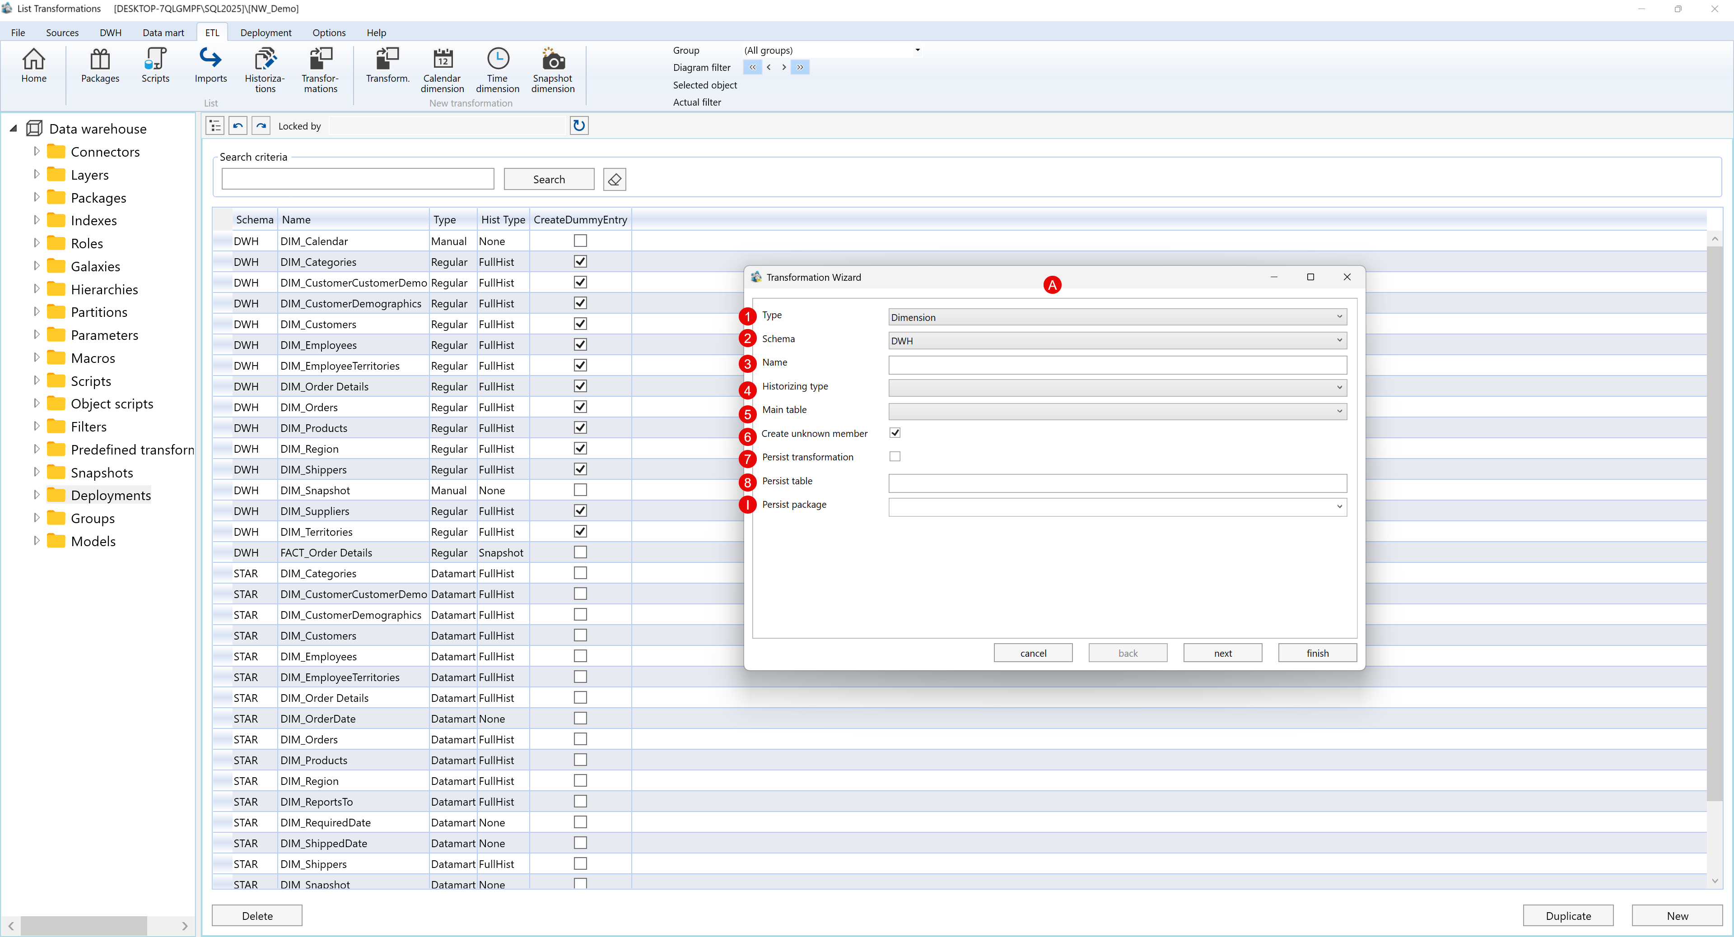Enable Persist transformation checkbox
The width and height of the screenshot is (1734, 937).
[895, 457]
